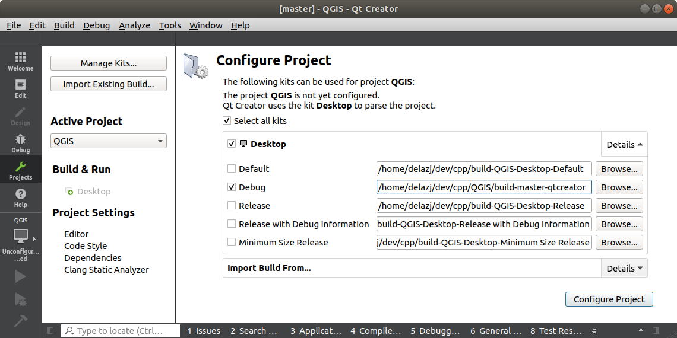Screen dimensions: 677x338
Task: Click the Build hammer icon
Action: coord(20,320)
